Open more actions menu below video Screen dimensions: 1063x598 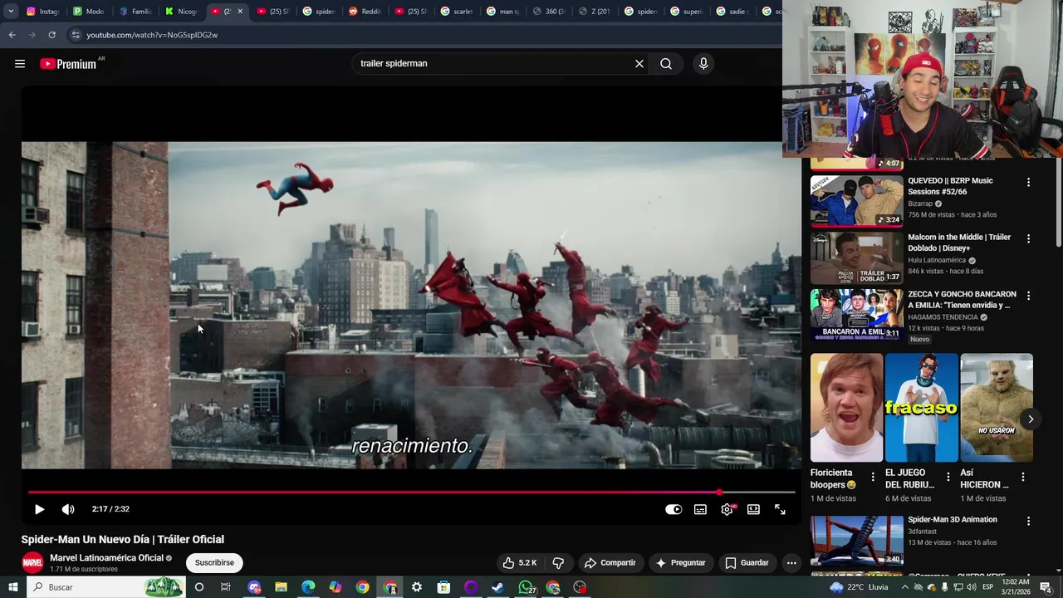pyautogui.click(x=791, y=562)
